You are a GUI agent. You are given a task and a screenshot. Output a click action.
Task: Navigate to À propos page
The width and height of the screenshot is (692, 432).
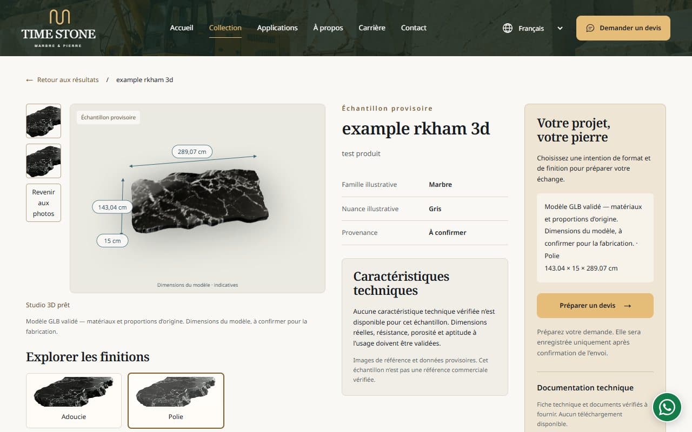point(328,28)
